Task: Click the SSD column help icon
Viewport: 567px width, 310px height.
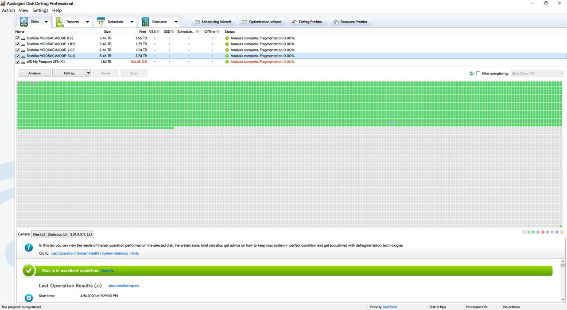Action: click(173, 31)
